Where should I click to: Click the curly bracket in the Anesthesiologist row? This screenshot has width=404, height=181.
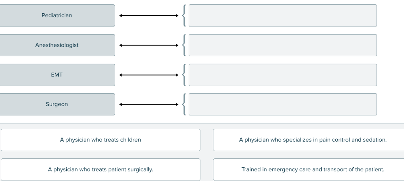coord(184,45)
